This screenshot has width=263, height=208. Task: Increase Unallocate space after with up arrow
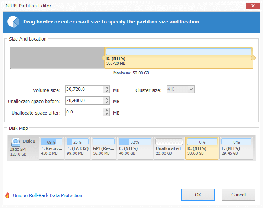coord(106,110)
